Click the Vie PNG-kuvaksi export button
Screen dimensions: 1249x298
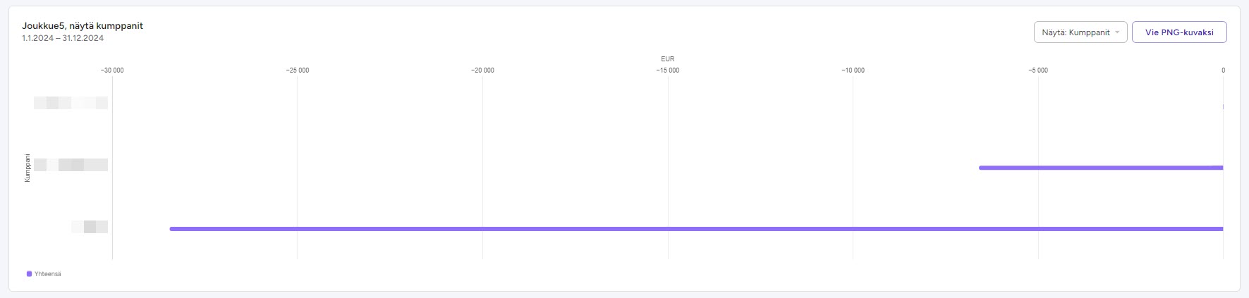(1178, 32)
